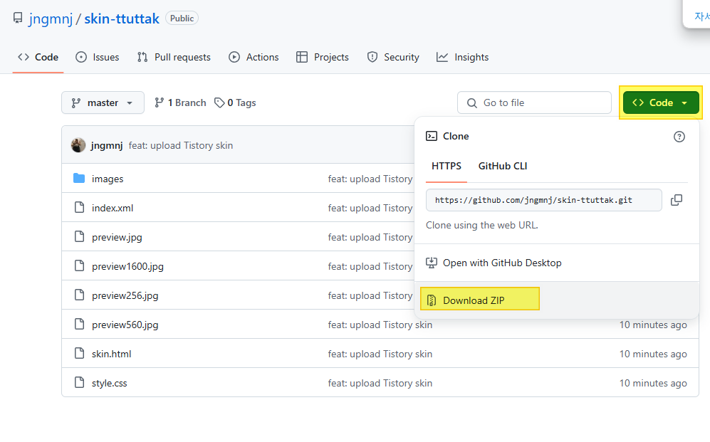
Task: Open the preview1600.jpg file
Action: pyautogui.click(x=127, y=266)
